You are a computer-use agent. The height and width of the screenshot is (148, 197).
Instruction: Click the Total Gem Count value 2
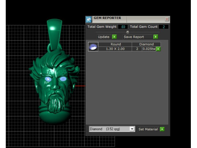(164, 27)
